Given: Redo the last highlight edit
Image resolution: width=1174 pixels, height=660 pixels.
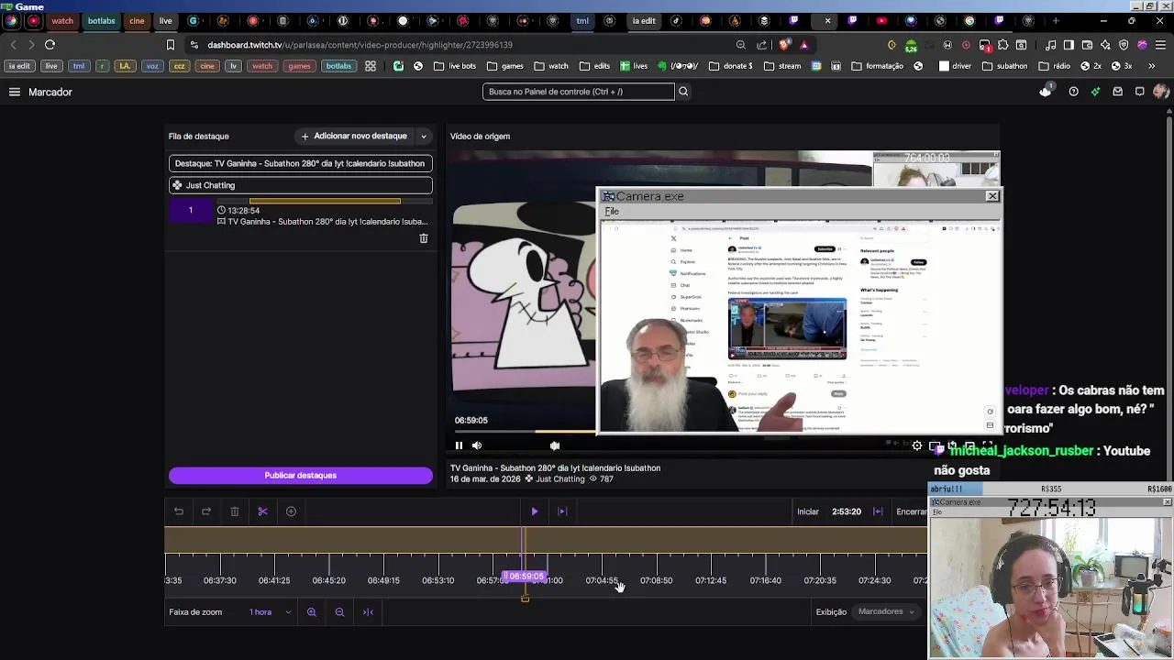Looking at the screenshot, I should point(206,511).
